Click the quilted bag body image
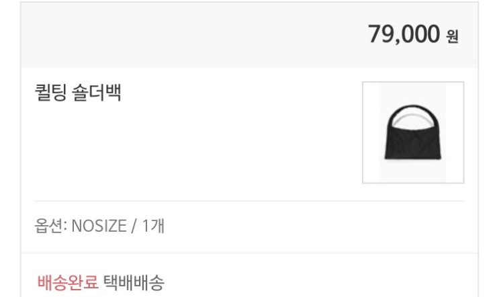499x297 pixels. (x=413, y=142)
